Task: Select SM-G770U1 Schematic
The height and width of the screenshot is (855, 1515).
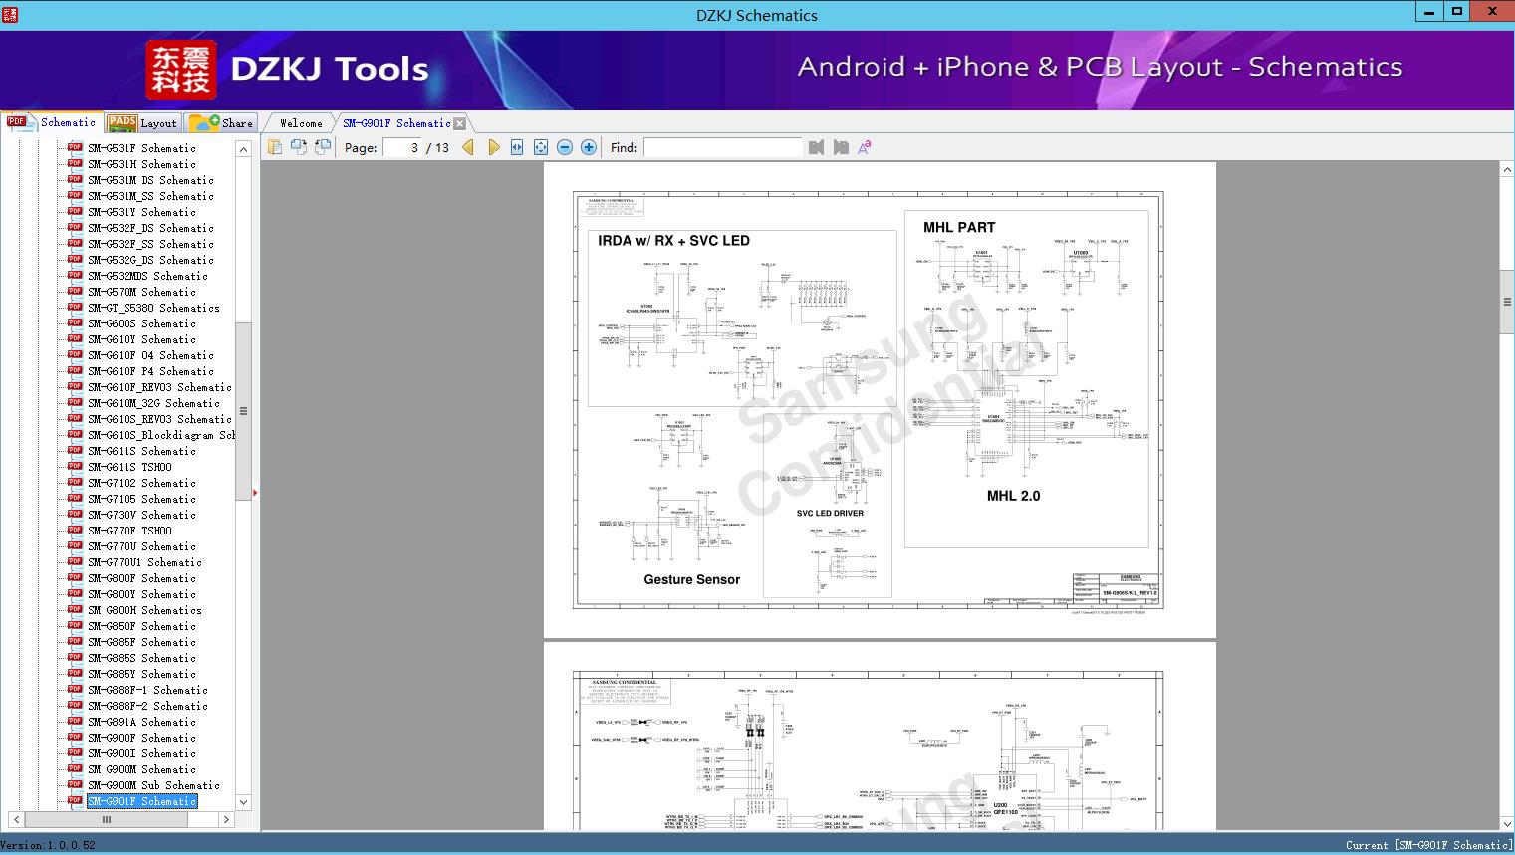Action: coord(144,562)
